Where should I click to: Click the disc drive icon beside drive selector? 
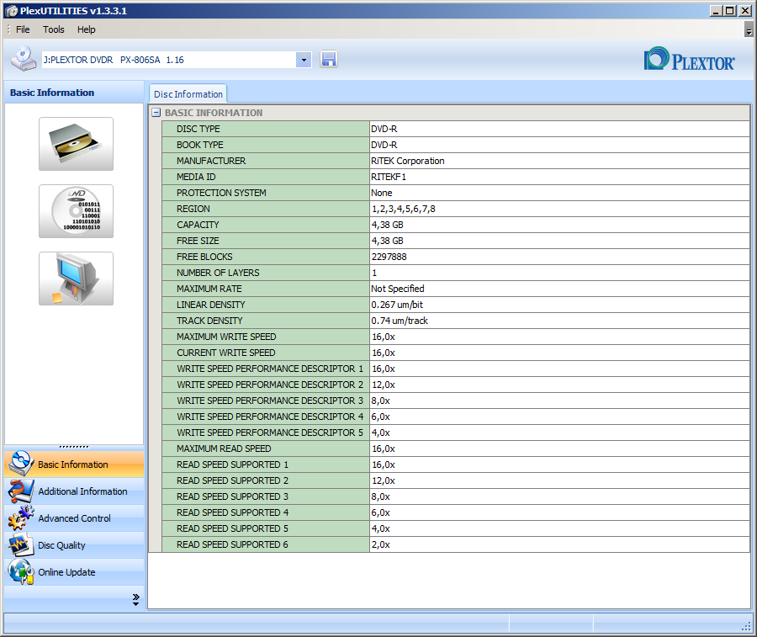coord(24,59)
